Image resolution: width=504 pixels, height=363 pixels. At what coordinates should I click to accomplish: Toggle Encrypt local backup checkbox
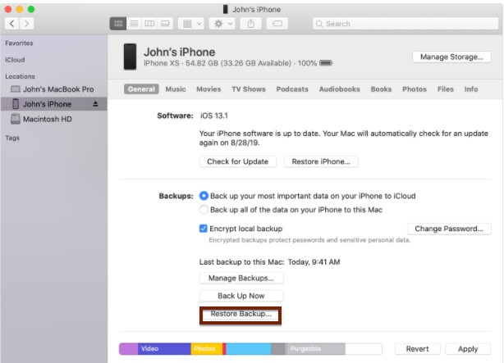[204, 229]
